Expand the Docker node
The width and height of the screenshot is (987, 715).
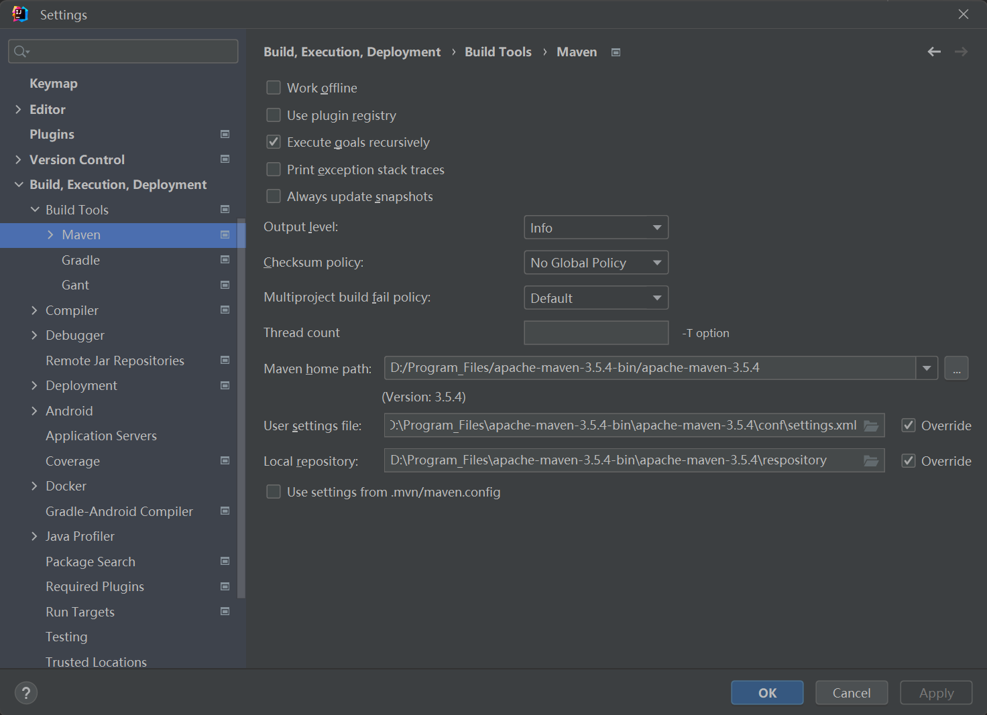pyautogui.click(x=34, y=486)
